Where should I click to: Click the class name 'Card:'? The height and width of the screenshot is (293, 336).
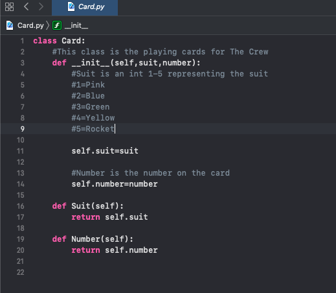click(74, 41)
